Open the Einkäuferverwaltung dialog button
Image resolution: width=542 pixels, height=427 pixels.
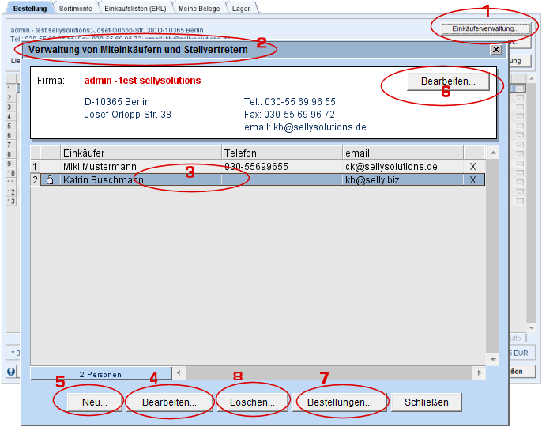(485, 28)
